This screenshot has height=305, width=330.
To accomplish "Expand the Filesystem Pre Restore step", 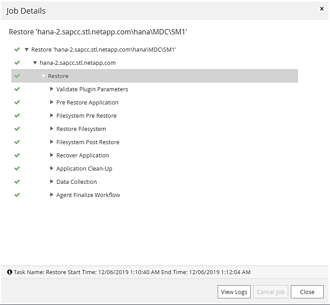I will tap(52, 115).
